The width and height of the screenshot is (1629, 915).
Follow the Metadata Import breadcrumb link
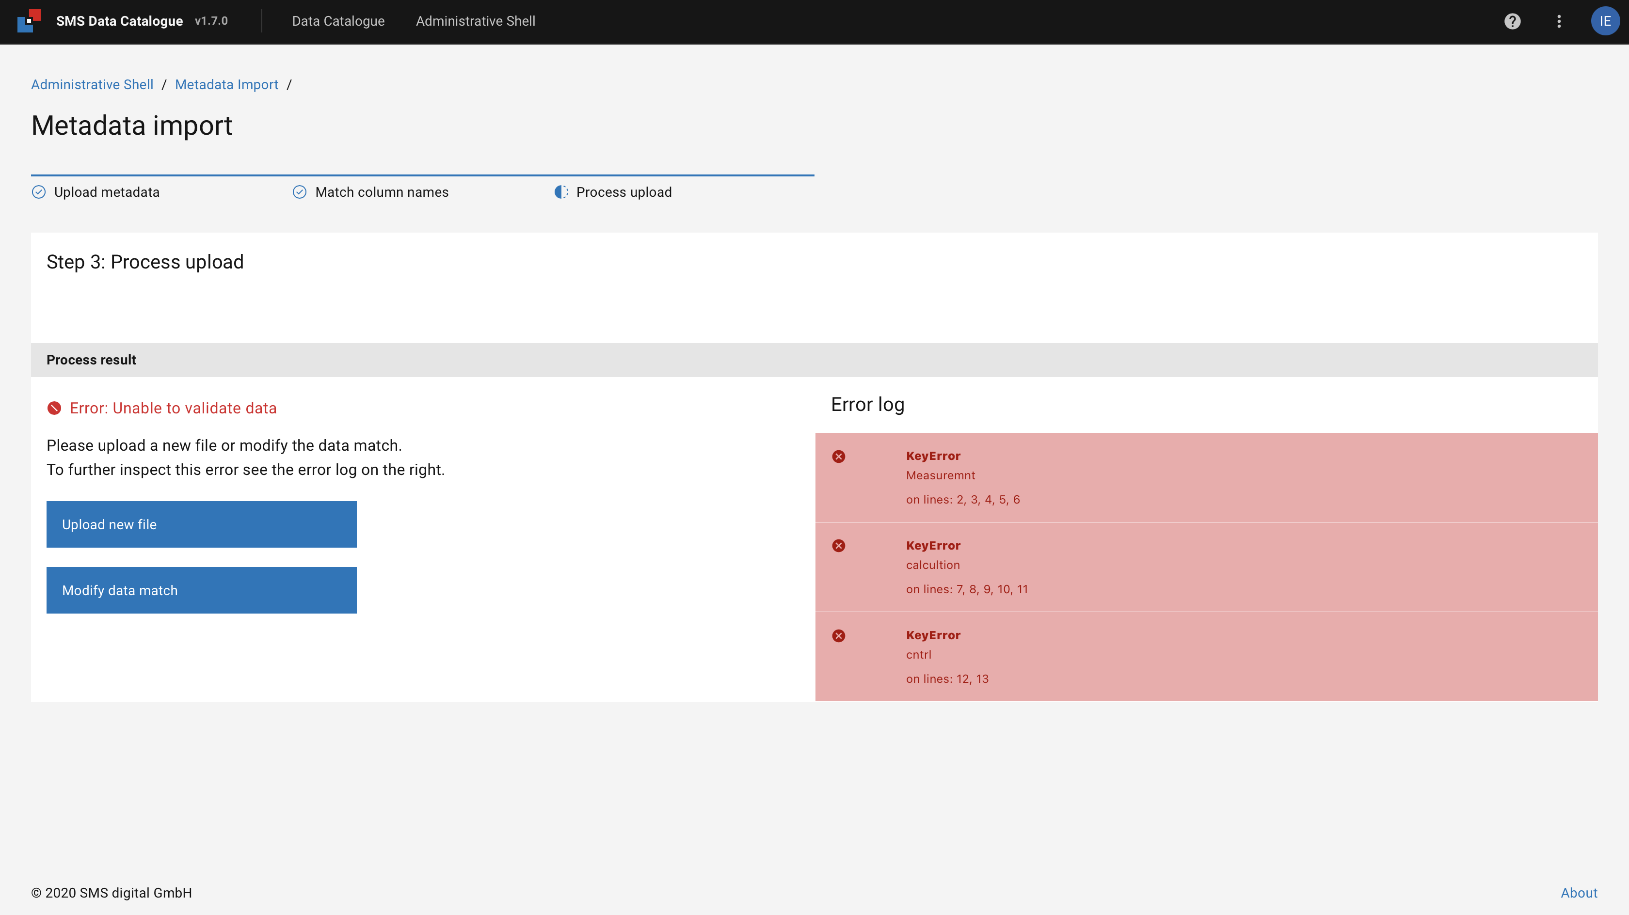226,85
